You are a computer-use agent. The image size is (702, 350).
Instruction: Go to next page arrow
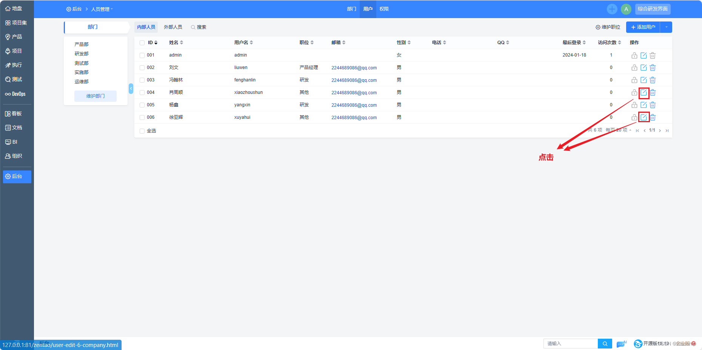[x=660, y=130]
